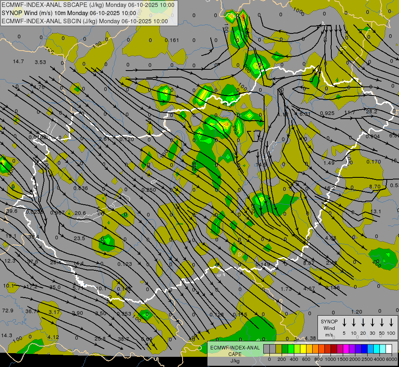Click the 0.250 value on the map
This screenshot has height=367, width=399.
(x=149, y=190)
